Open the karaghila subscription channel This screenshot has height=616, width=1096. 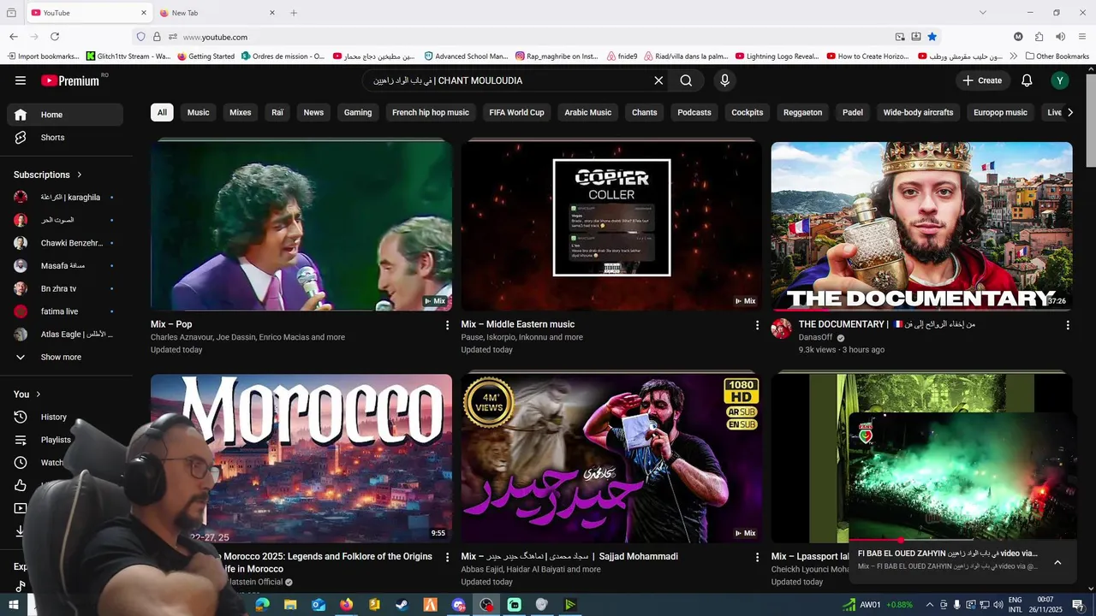point(65,197)
